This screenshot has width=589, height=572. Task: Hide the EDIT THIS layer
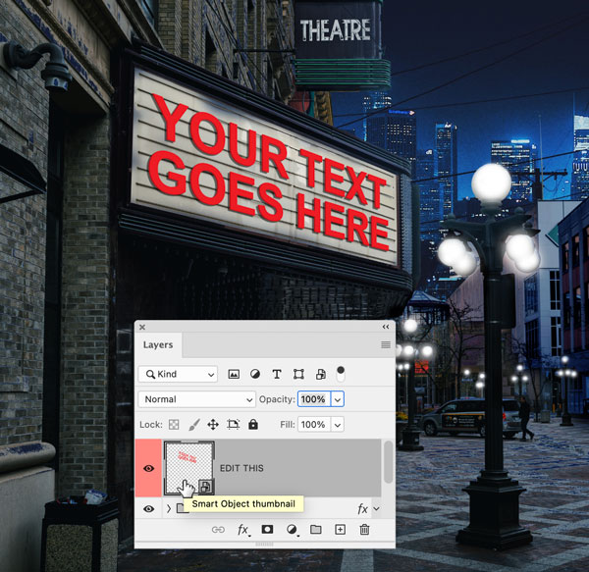149,468
